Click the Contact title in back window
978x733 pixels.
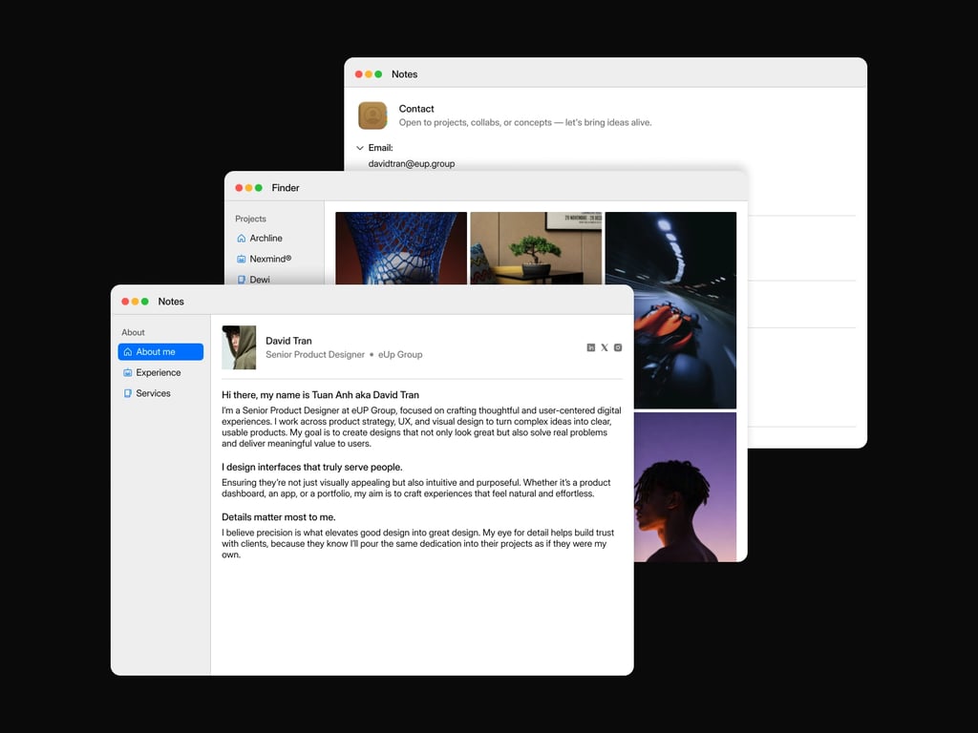pyautogui.click(x=416, y=109)
